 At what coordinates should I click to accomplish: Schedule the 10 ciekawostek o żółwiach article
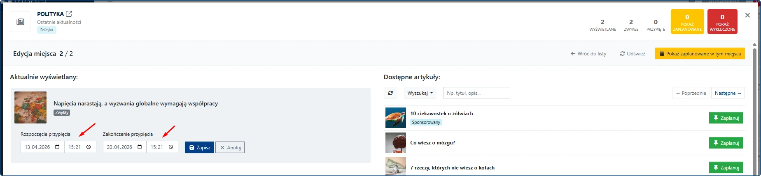tap(726, 118)
